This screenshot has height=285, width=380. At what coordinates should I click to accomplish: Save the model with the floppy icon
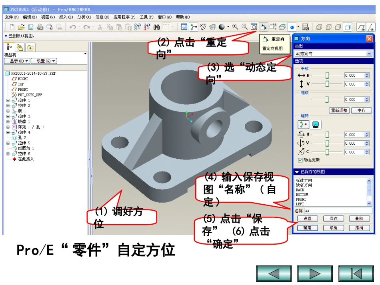[x=30, y=27]
